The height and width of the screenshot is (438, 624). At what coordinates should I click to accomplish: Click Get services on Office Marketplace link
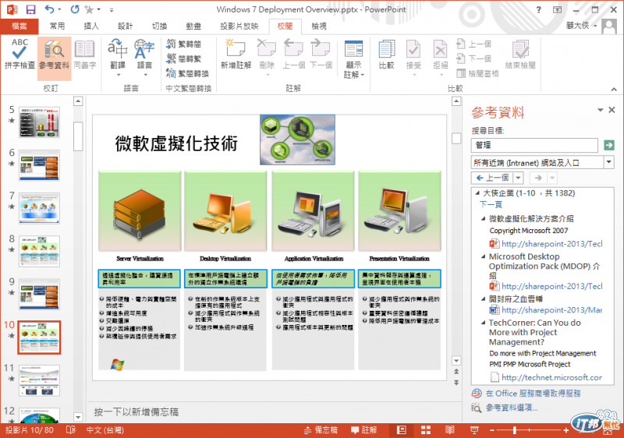coord(533,394)
